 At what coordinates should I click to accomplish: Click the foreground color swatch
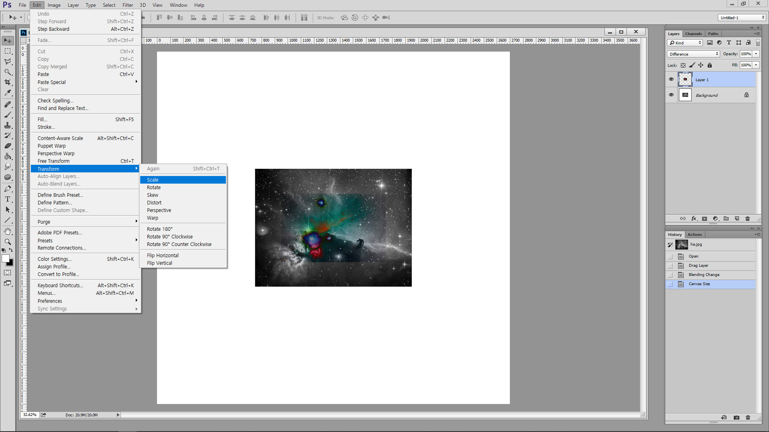coord(5,259)
